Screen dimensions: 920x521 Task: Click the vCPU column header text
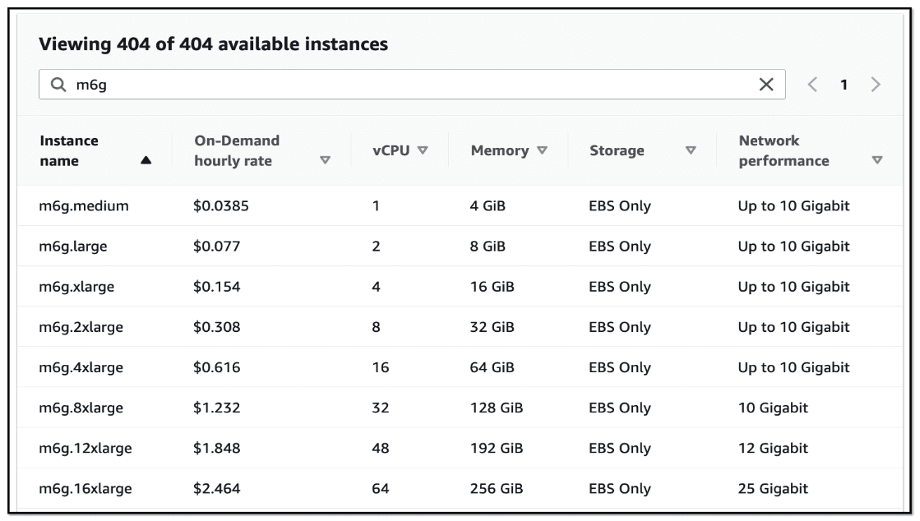coord(391,150)
